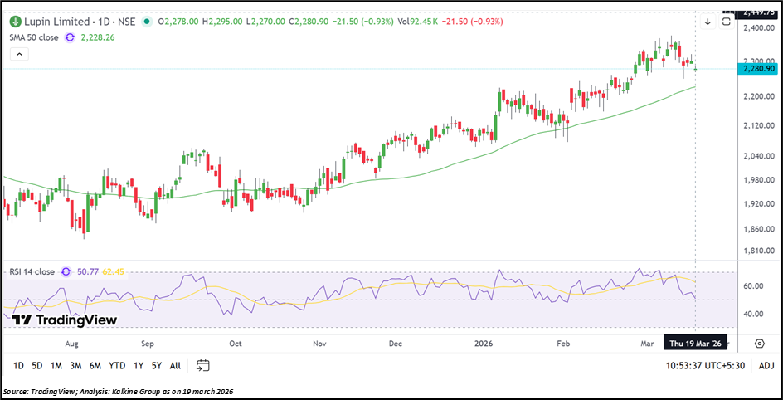Image resolution: width=783 pixels, height=400 pixels.
Task: Click the fullscreen frame icon at top right
Action: pyautogui.click(x=727, y=22)
